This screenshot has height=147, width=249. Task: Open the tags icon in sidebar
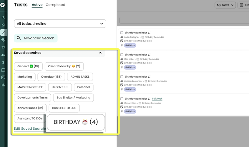[3, 40]
